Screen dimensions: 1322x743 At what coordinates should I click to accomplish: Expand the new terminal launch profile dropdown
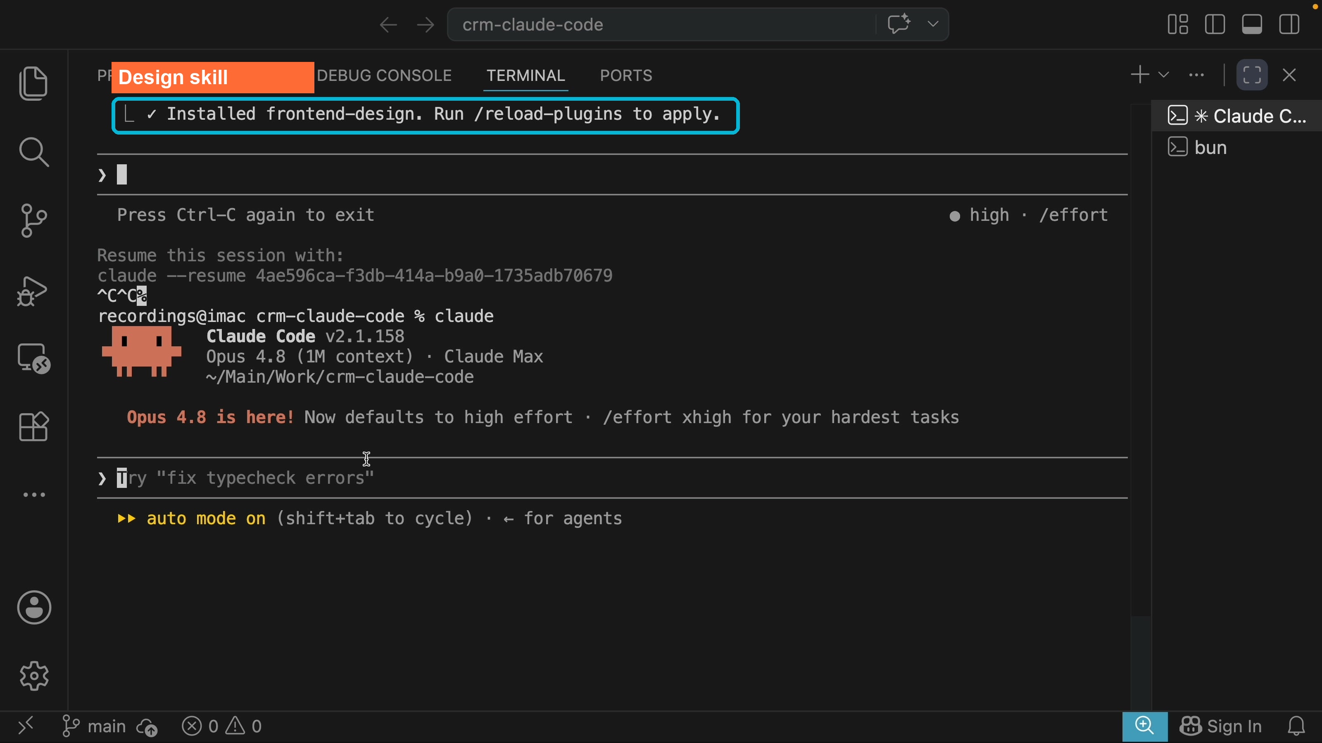coord(1163,75)
